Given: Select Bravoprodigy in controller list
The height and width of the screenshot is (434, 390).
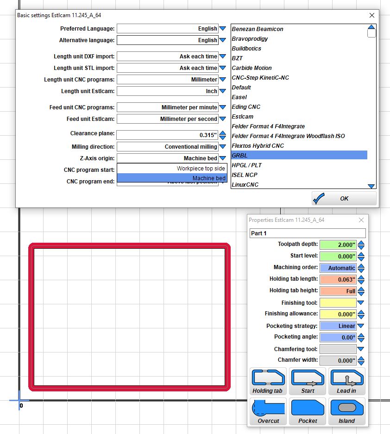Looking at the screenshot, I should [x=299, y=39].
